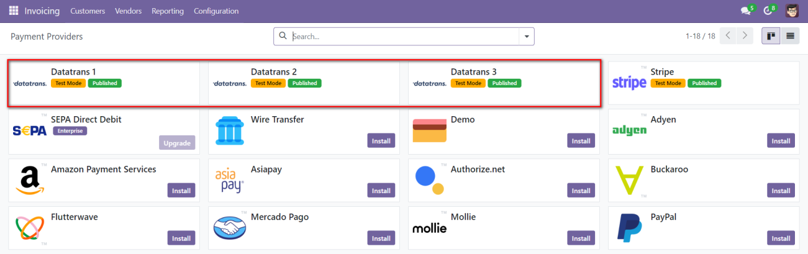Open the Customers menu

88,11
